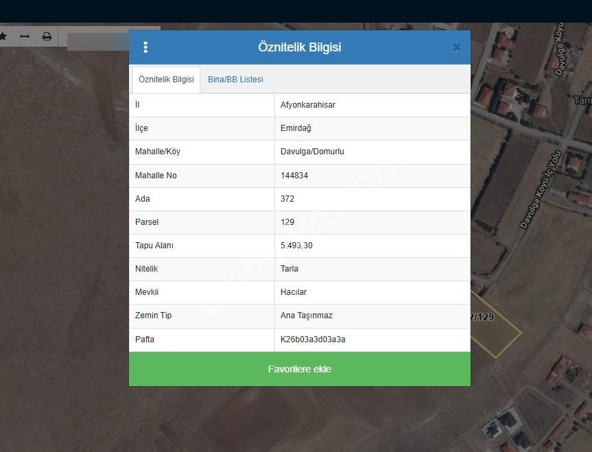Click the Davulga Köyü İç Yolu road label

541,190
